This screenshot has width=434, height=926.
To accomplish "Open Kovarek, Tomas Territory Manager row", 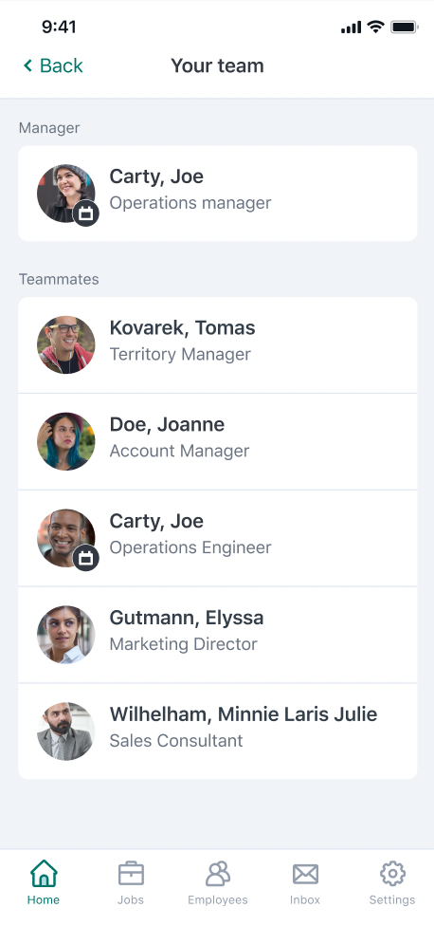I will pos(218,345).
